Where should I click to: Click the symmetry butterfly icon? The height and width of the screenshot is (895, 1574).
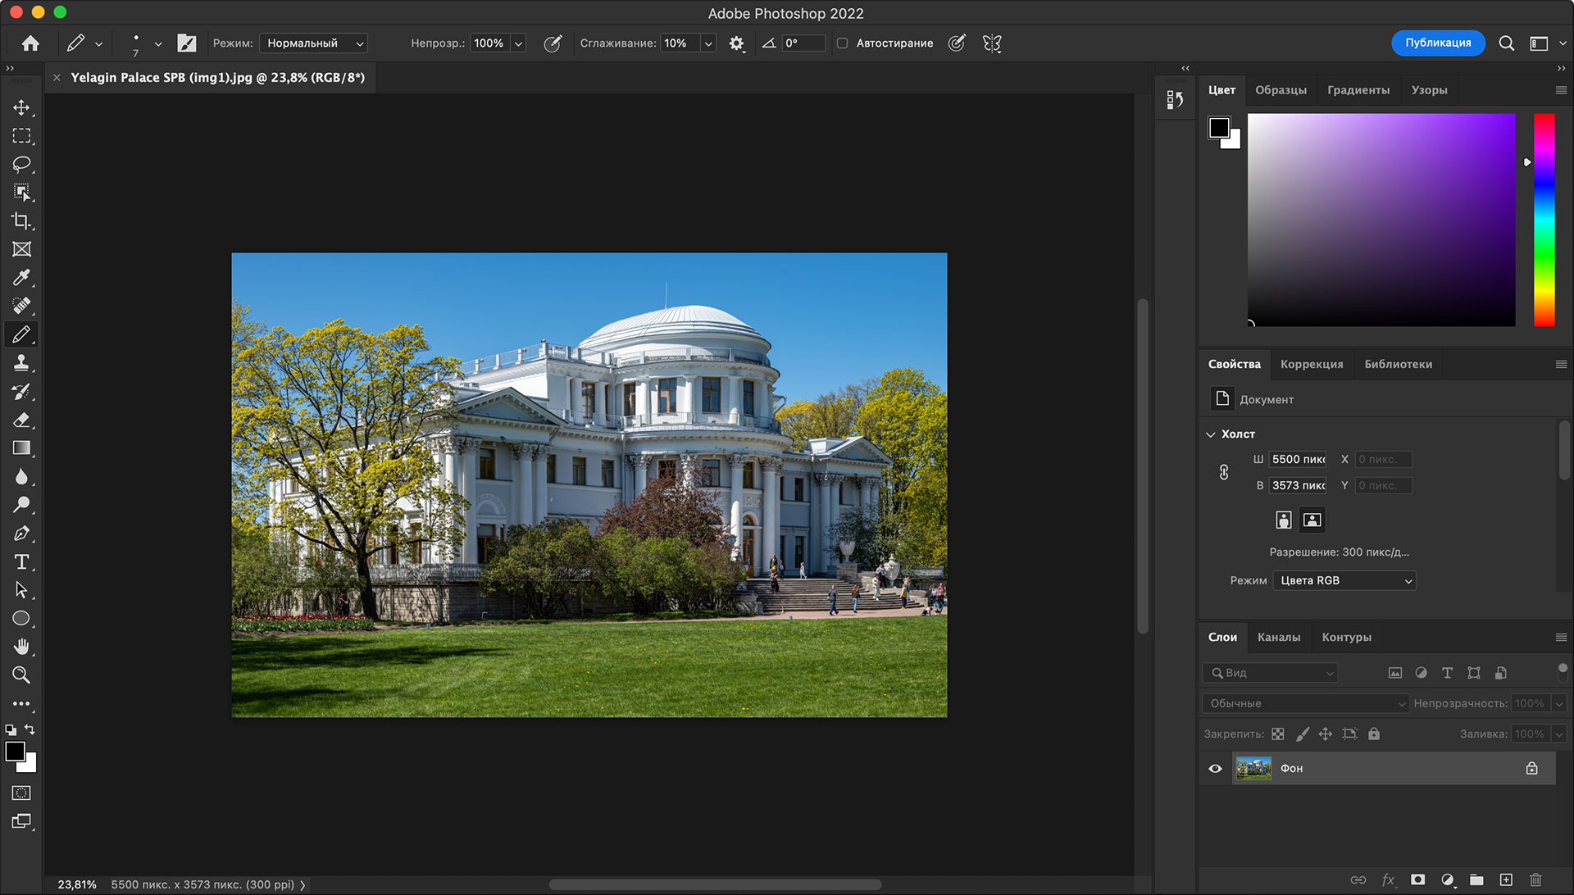992,43
